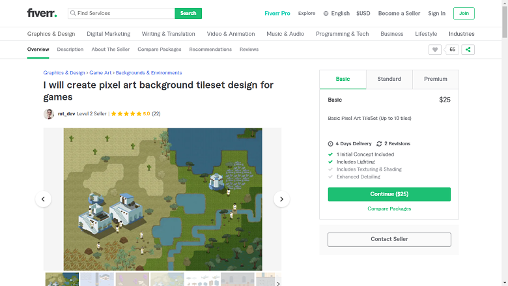Select the Premium package tab

(x=436, y=79)
